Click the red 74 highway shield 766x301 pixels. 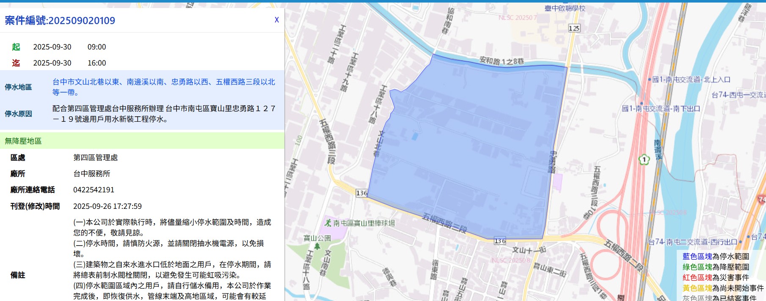(x=761, y=199)
